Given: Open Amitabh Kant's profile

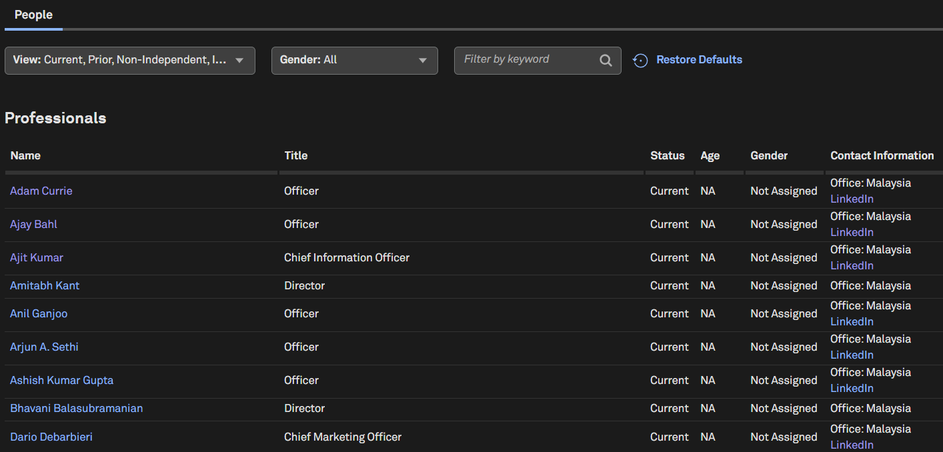Looking at the screenshot, I should (x=45, y=285).
